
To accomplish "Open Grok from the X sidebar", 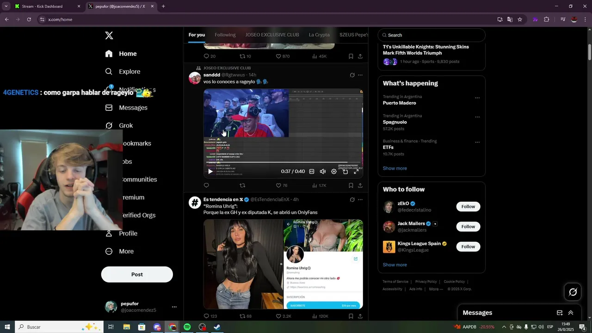I will pyautogui.click(x=119, y=126).
